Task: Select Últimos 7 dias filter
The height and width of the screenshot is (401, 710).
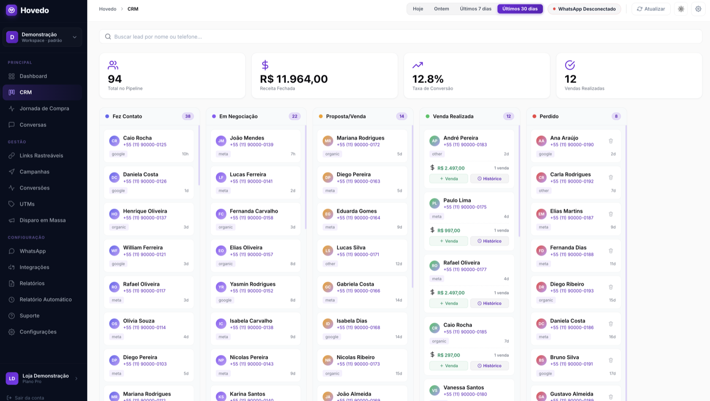Action: click(476, 9)
